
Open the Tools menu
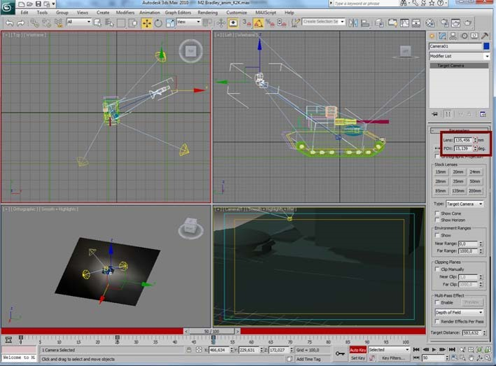click(42, 13)
